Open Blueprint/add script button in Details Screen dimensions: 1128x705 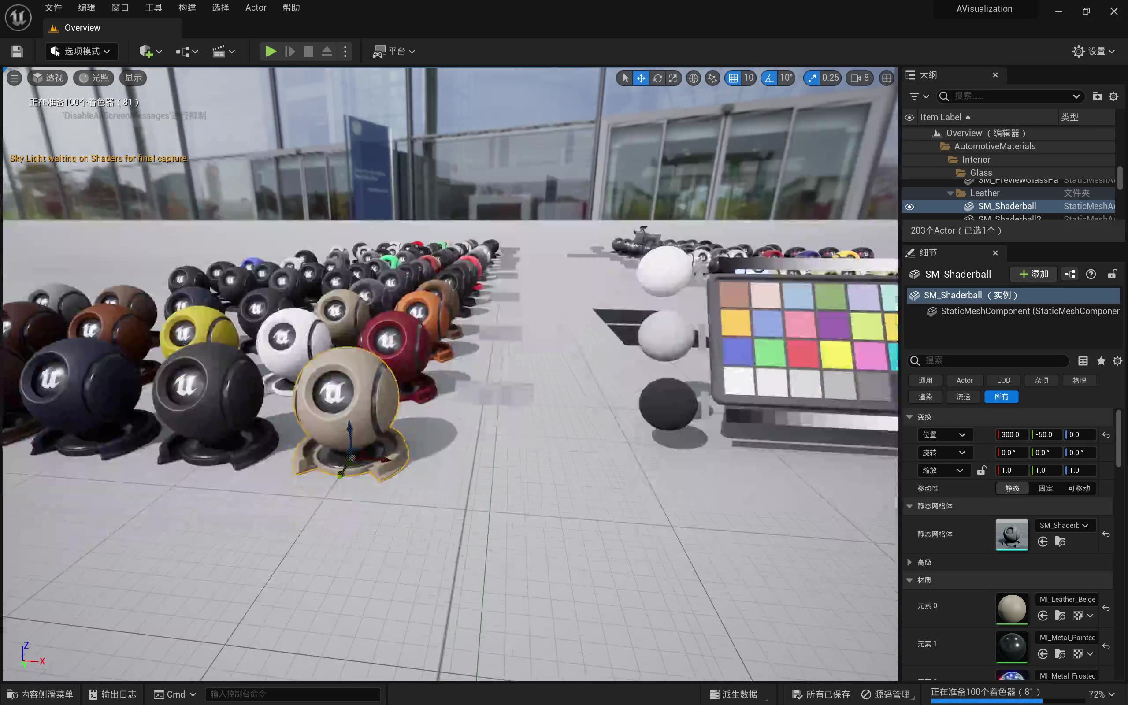point(1070,274)
